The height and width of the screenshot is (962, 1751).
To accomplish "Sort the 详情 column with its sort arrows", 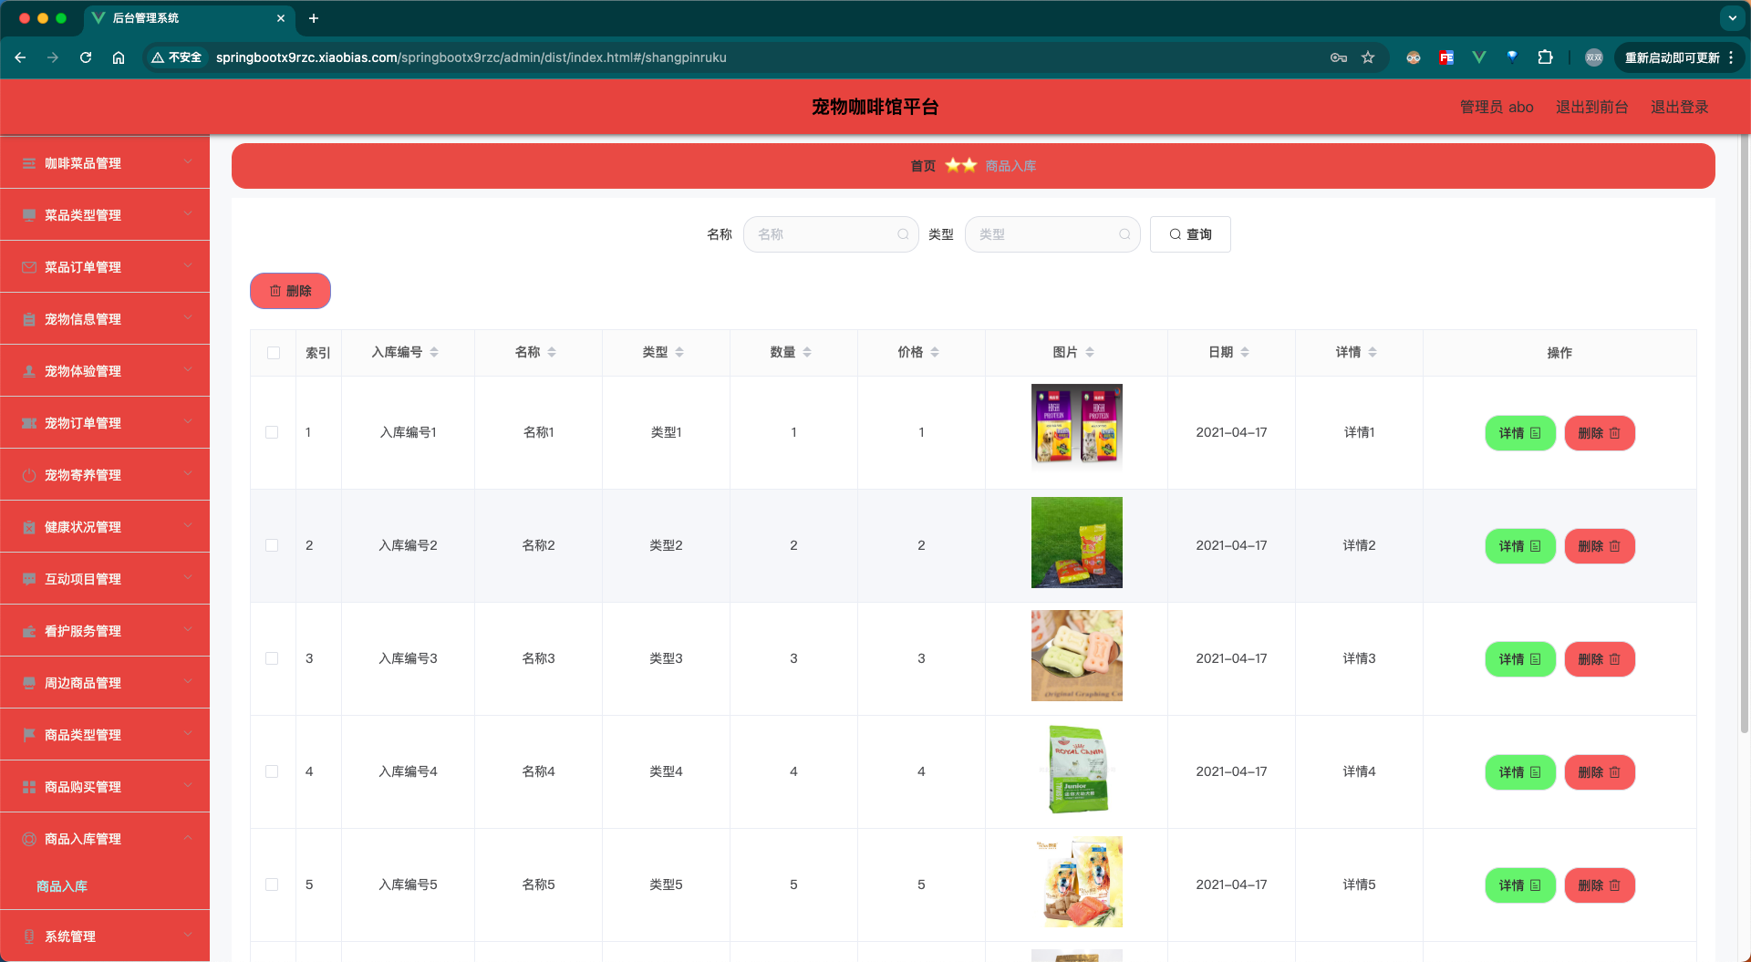I will click(1373, 352).
